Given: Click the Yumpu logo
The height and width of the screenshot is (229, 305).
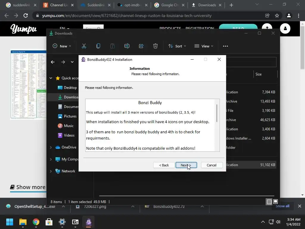Looking at the screenshot, I should tap(23, 29).
